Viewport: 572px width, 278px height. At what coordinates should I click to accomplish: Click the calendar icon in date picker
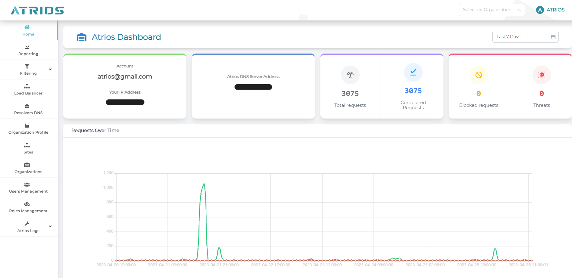coord(553,37)
